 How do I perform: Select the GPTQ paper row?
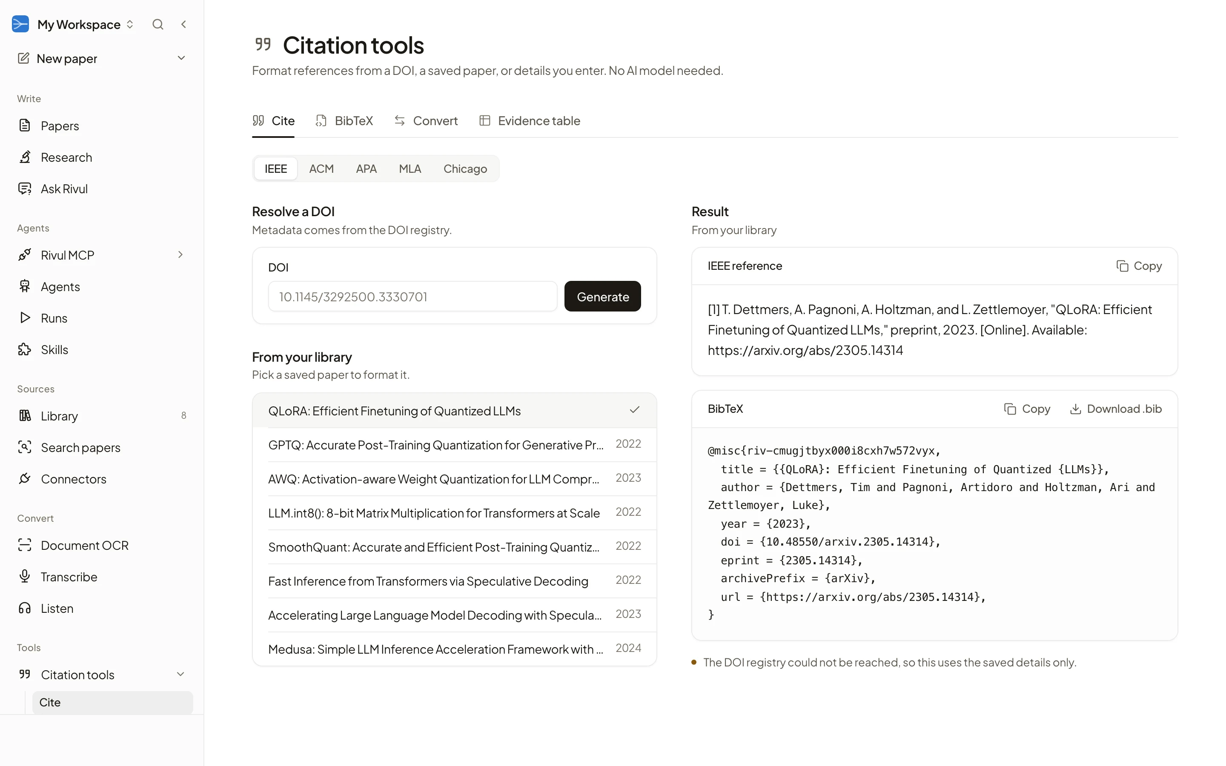pyautogui.click(x=455, y=444)
